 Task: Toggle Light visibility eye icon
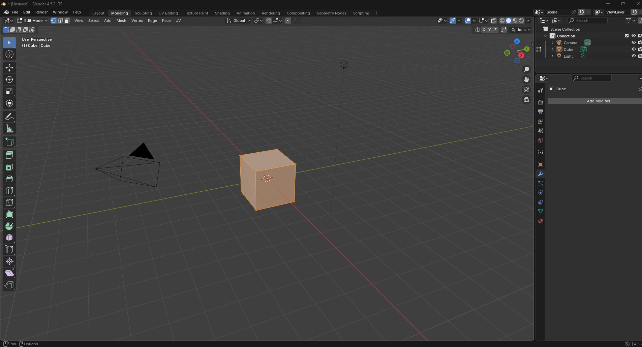633,56
